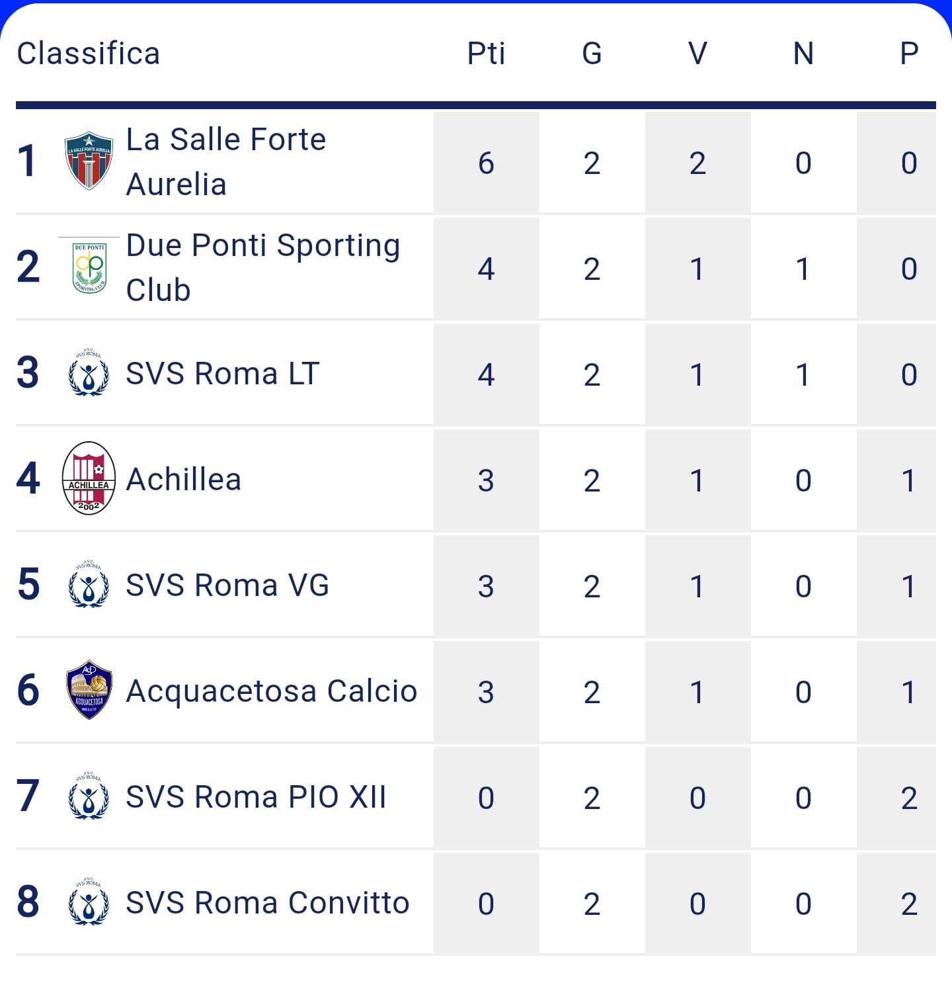This screenshot has width=952, height=981.
Task: Click the SVS Roma PIO XII logo
Action: [x=89, y=796]
